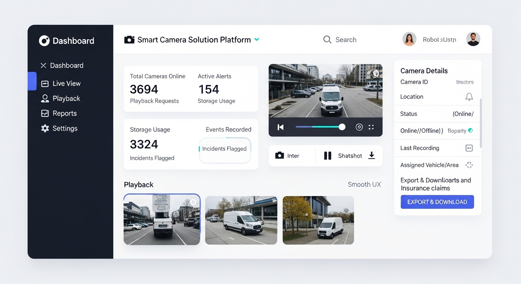
Task: Click the fullscreen icon in video player
Action: point(371,127)
